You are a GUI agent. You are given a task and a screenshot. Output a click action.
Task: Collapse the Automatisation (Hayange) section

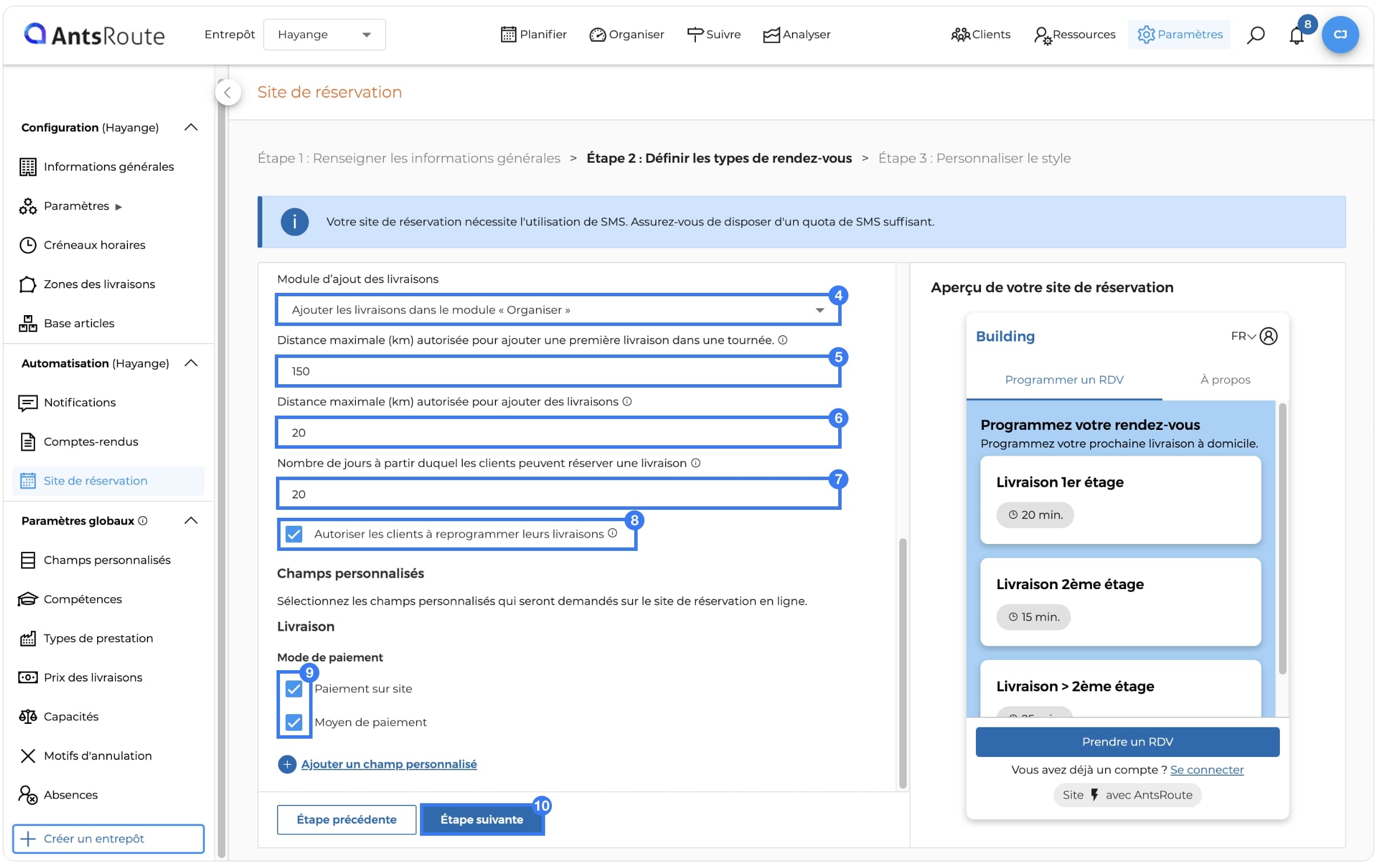[191, 363]
